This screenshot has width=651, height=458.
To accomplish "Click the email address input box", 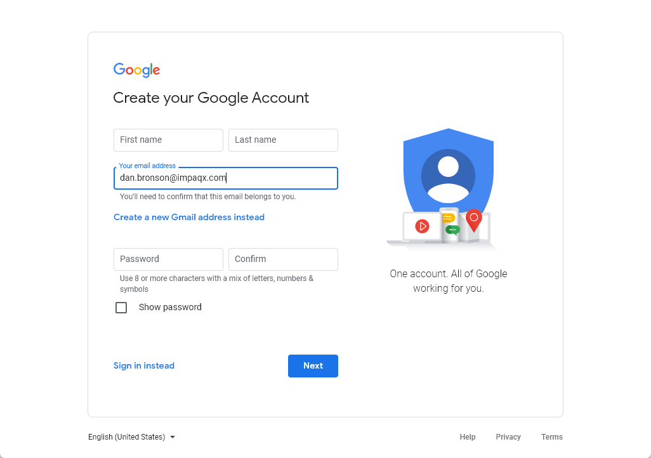I will pyautogui.click(x=225, y=178).
